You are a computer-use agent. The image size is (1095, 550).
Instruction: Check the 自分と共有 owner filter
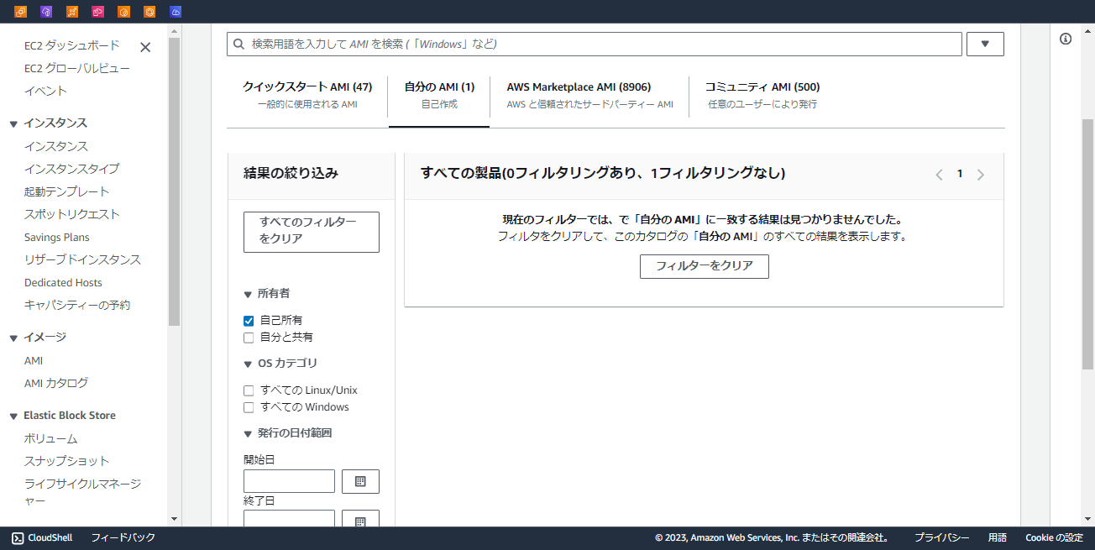(249, 338)
